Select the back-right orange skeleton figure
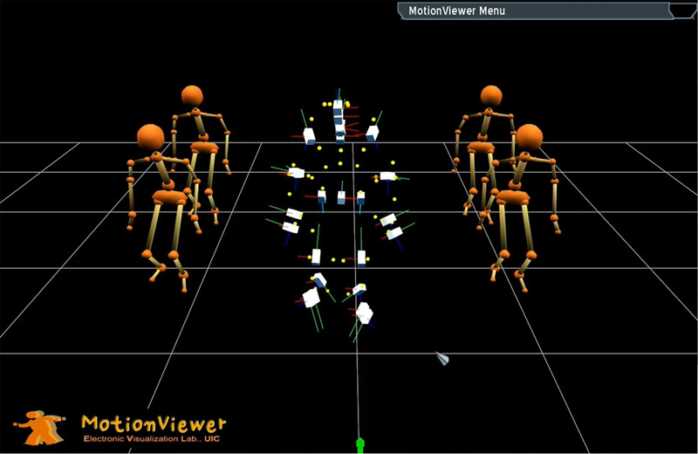698x454 pixels. click(484, 150)
